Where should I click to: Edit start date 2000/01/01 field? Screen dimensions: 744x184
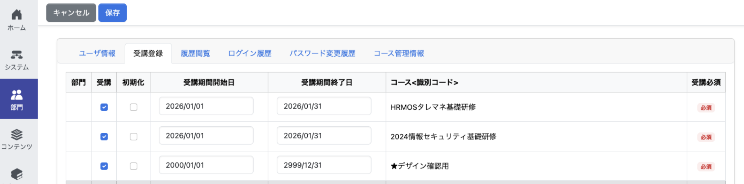tap(206, 165)
